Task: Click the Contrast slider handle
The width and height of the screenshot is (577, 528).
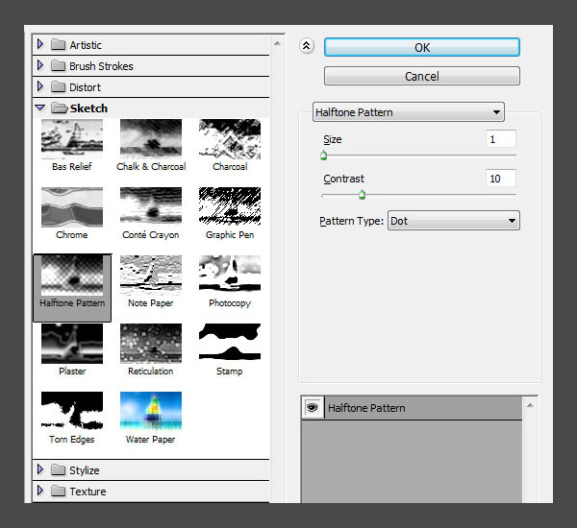Action: point(362,195)
